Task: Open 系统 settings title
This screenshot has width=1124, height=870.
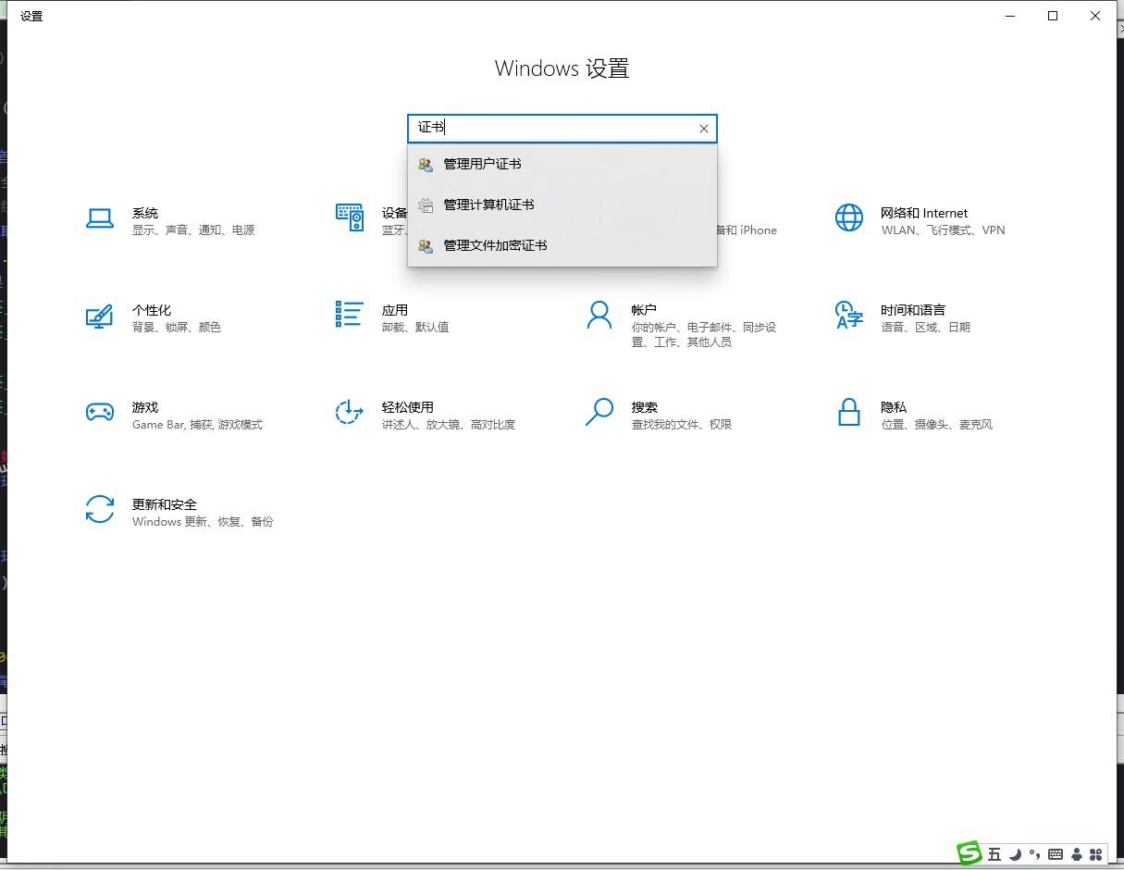Action: [x=145, y=213]
